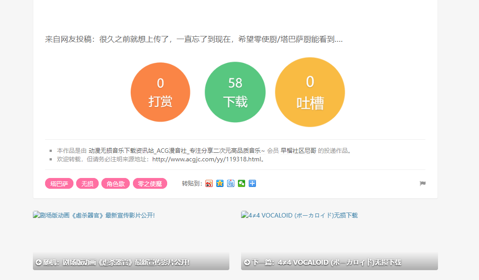Open the 零之使魔 tag
Viewport: 479px width, 280px height.
point(150,183)
